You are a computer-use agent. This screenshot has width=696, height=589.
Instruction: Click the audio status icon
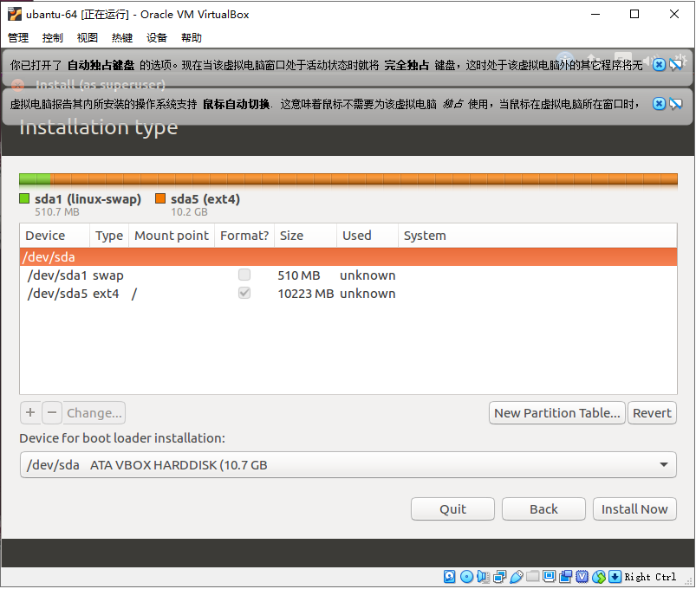point(483,577)
